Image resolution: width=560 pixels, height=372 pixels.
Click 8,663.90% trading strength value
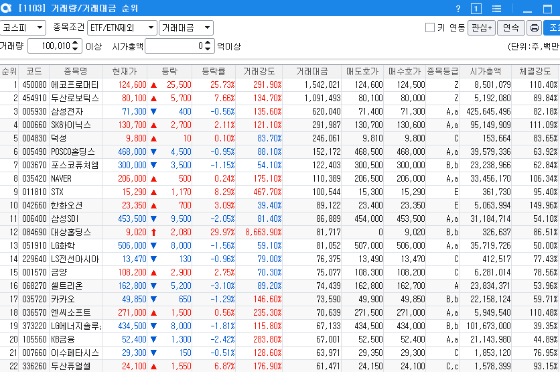click(x=263, y=233)
